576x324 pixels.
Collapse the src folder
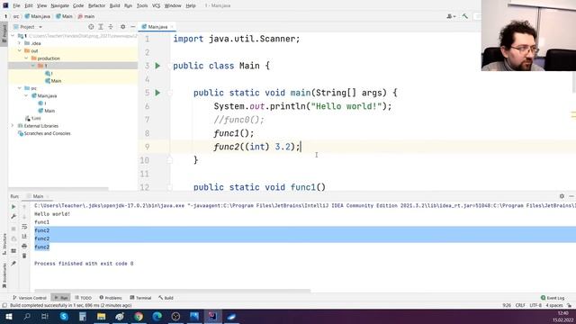point(20,88)
